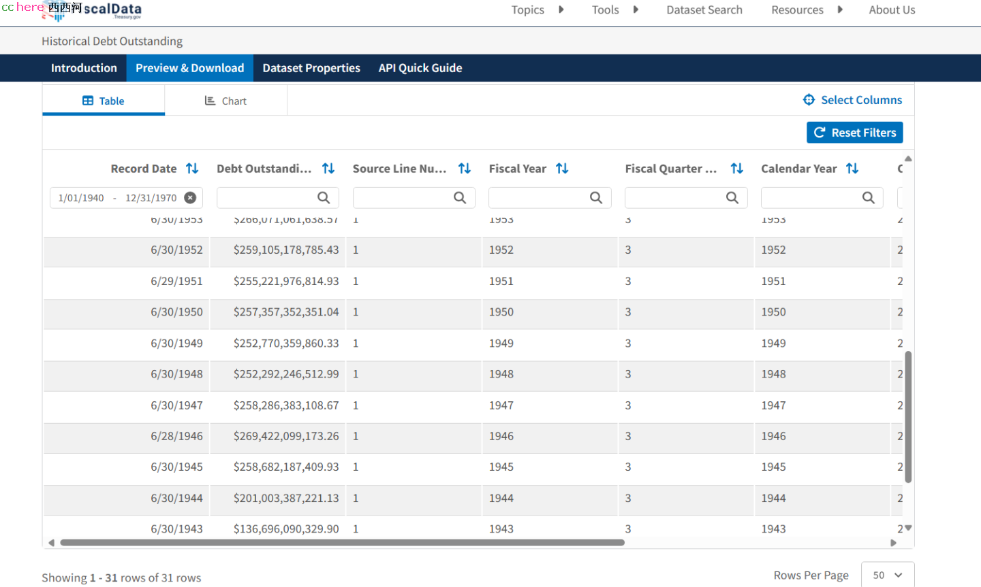Click Historical Debt Outstanding title
981x587 pixels.
112,41
